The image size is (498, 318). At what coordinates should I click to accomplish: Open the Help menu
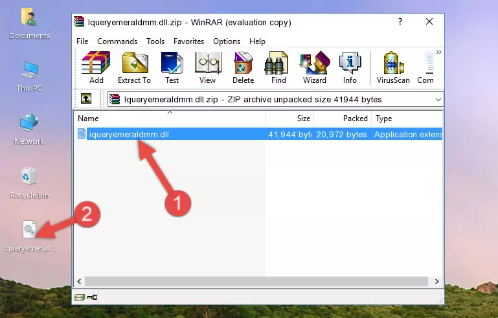257,41
